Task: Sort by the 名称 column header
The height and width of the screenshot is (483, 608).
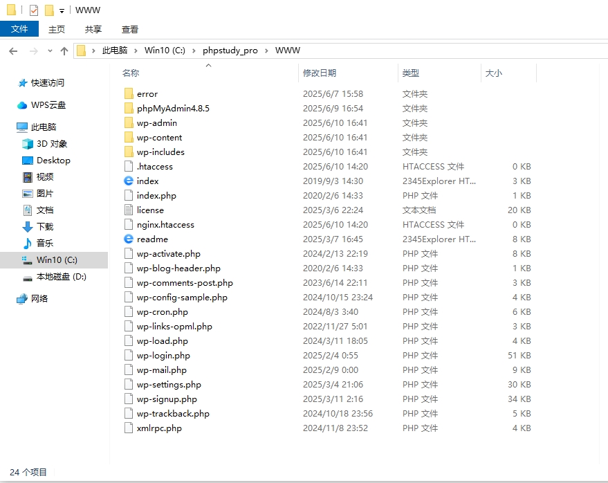Action: 131,73
